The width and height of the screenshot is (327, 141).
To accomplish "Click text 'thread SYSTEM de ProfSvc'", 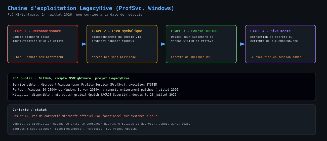I will 192,41.
